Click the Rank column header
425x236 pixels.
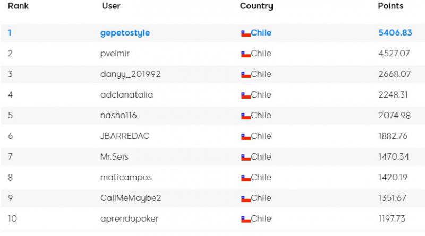tap(18, 6)
